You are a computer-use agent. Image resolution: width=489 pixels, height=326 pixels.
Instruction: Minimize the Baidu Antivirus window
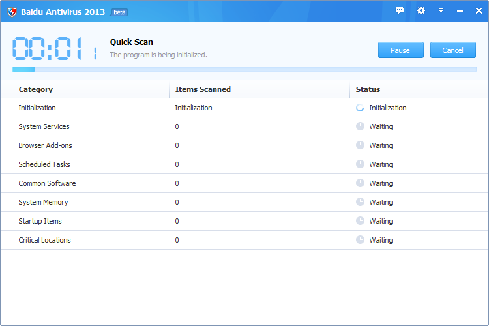pos(460,11)
